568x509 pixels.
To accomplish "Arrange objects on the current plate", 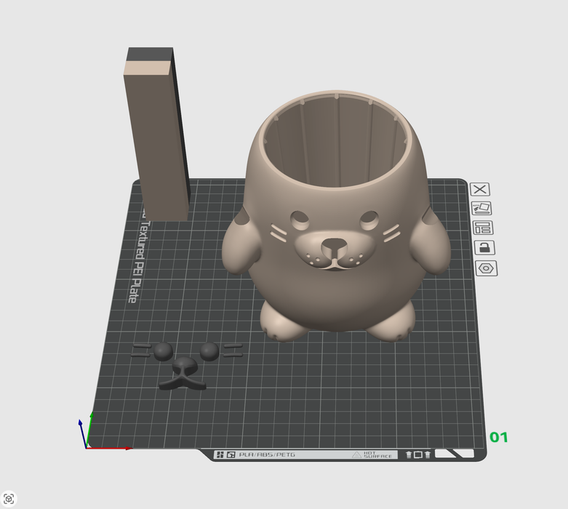I will (x=481, y=228).
